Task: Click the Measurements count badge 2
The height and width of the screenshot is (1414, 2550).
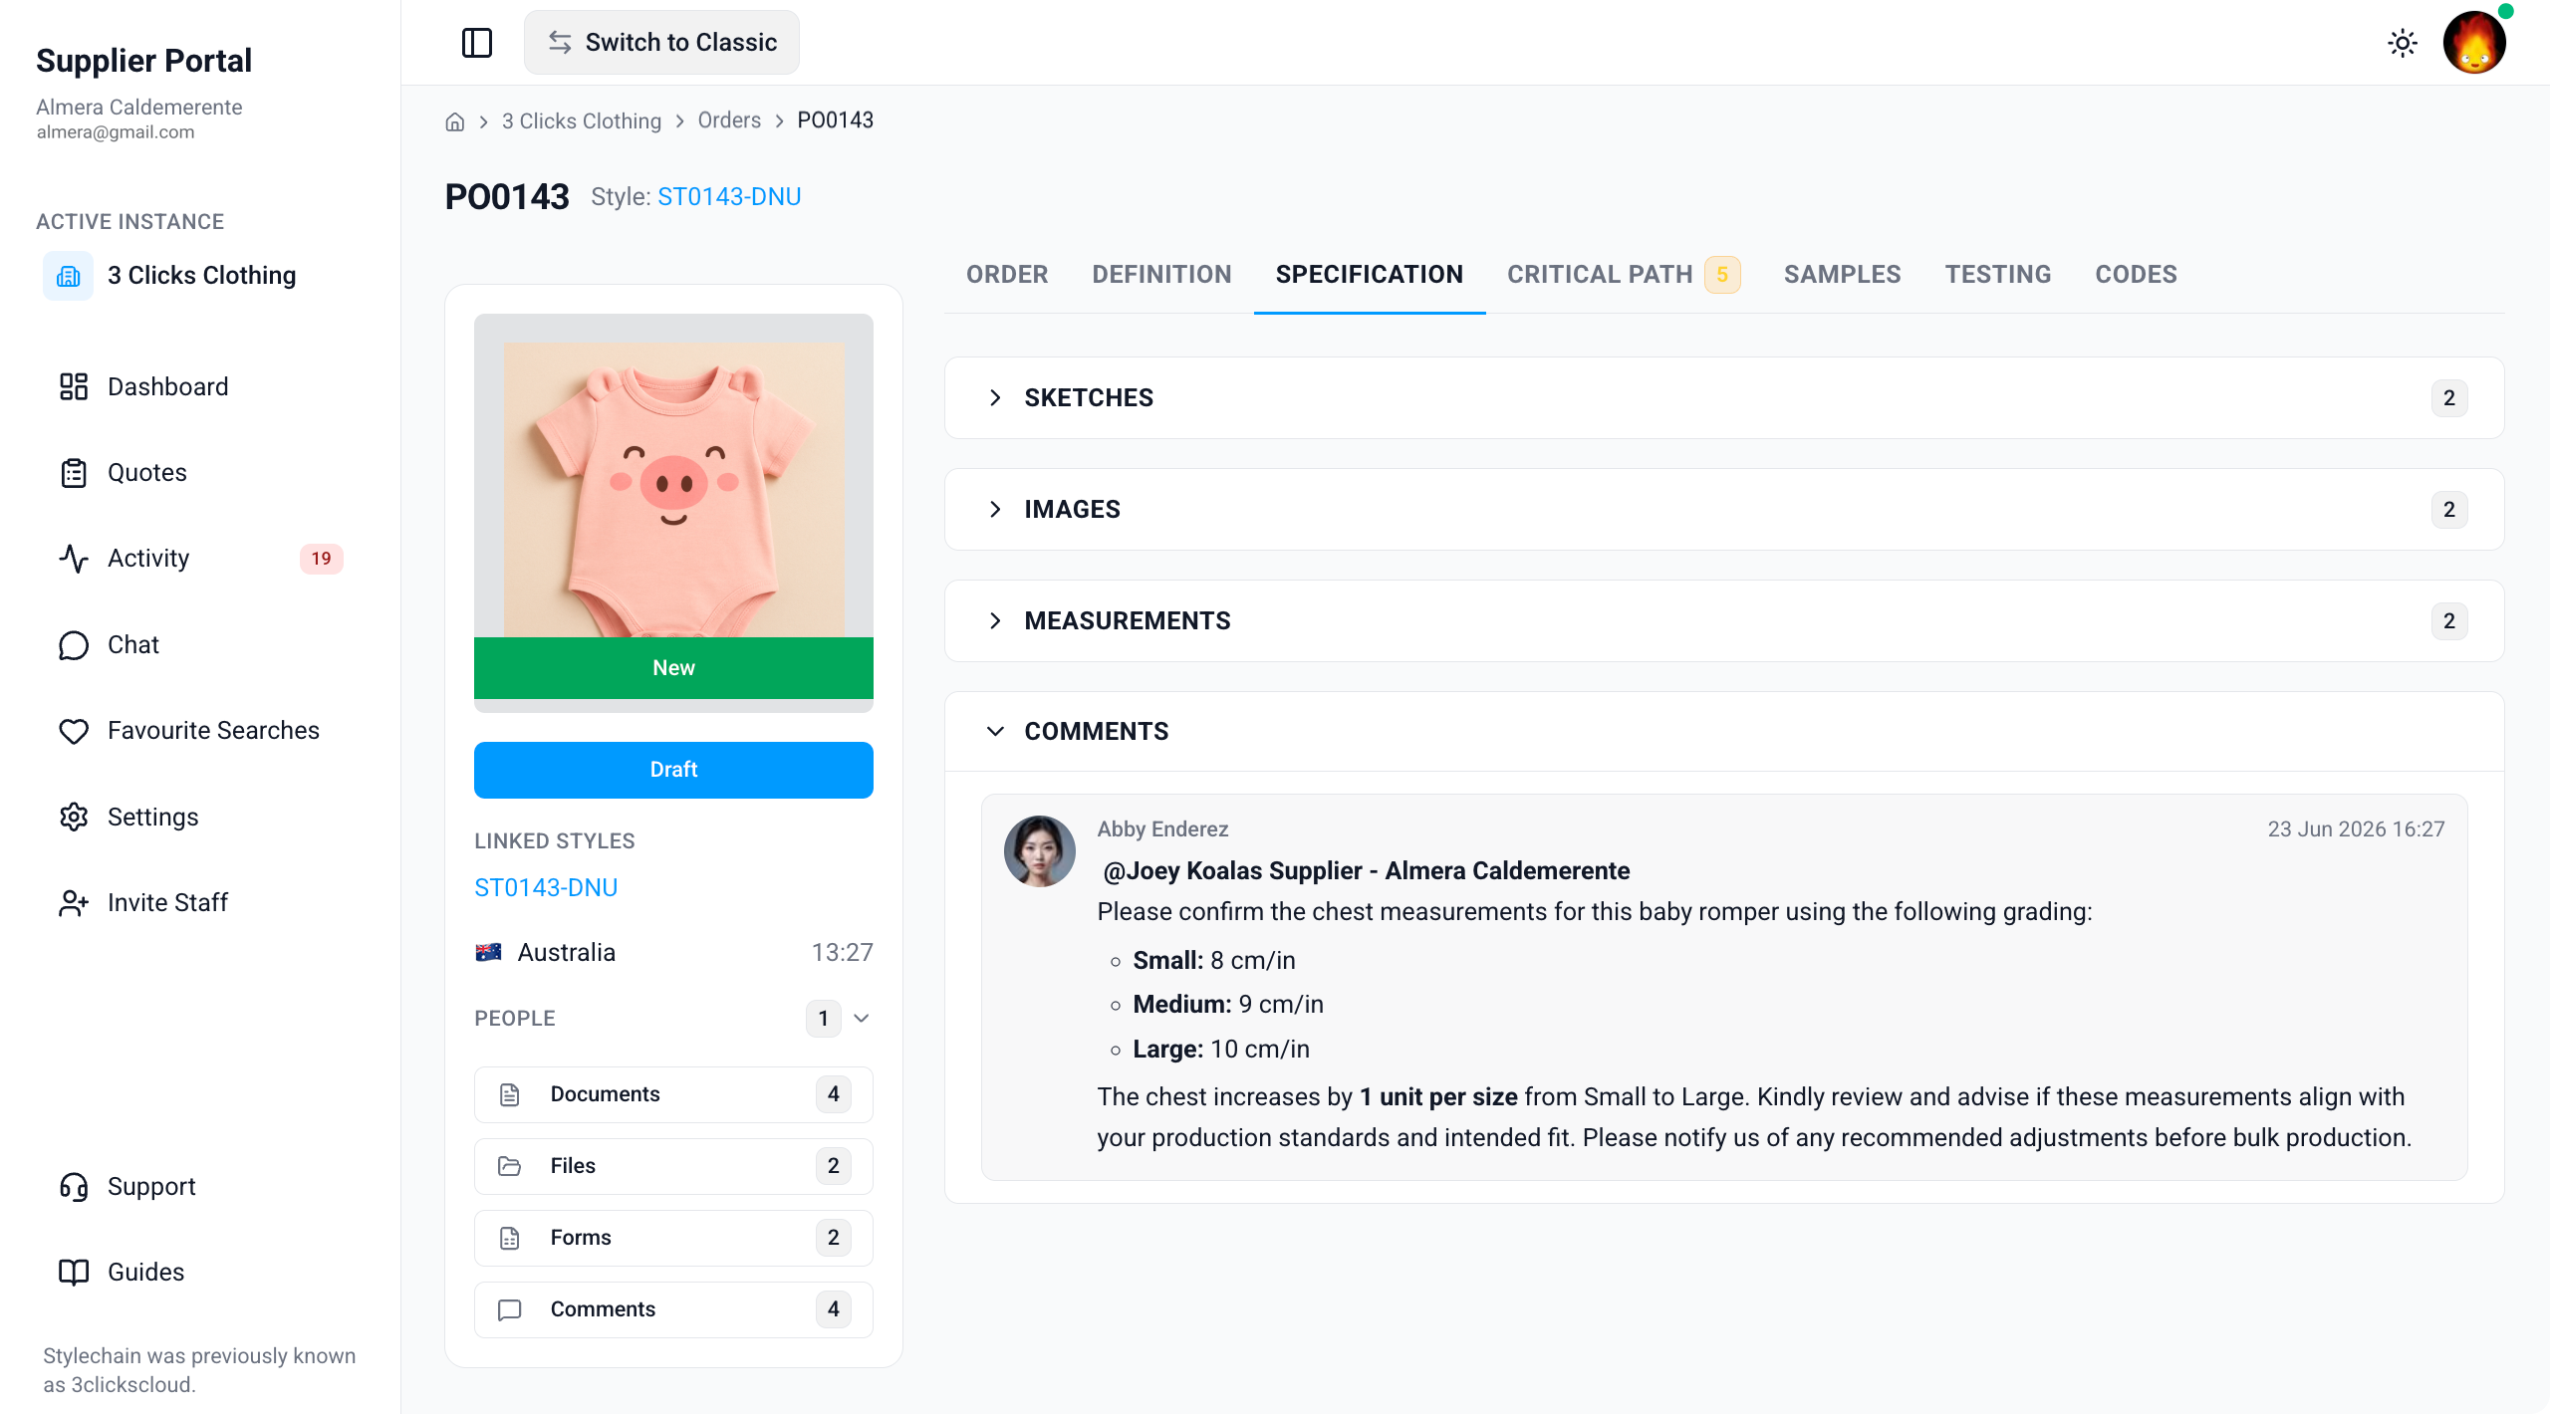Action: (2449, 621)
